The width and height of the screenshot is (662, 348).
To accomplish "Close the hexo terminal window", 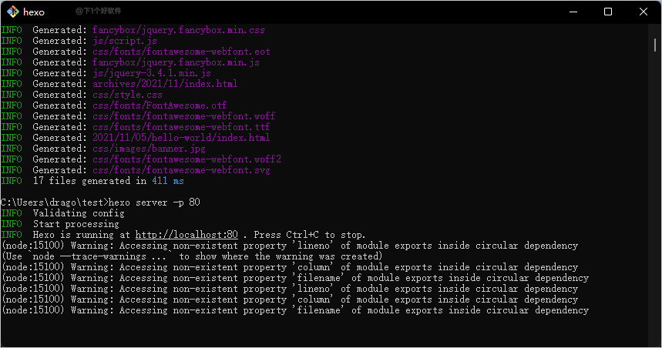I will 643,12.
